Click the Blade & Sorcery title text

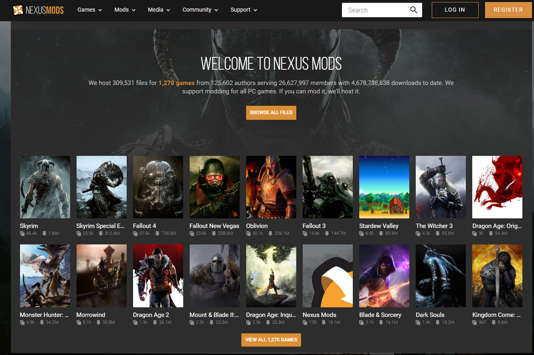pos(380,315)
